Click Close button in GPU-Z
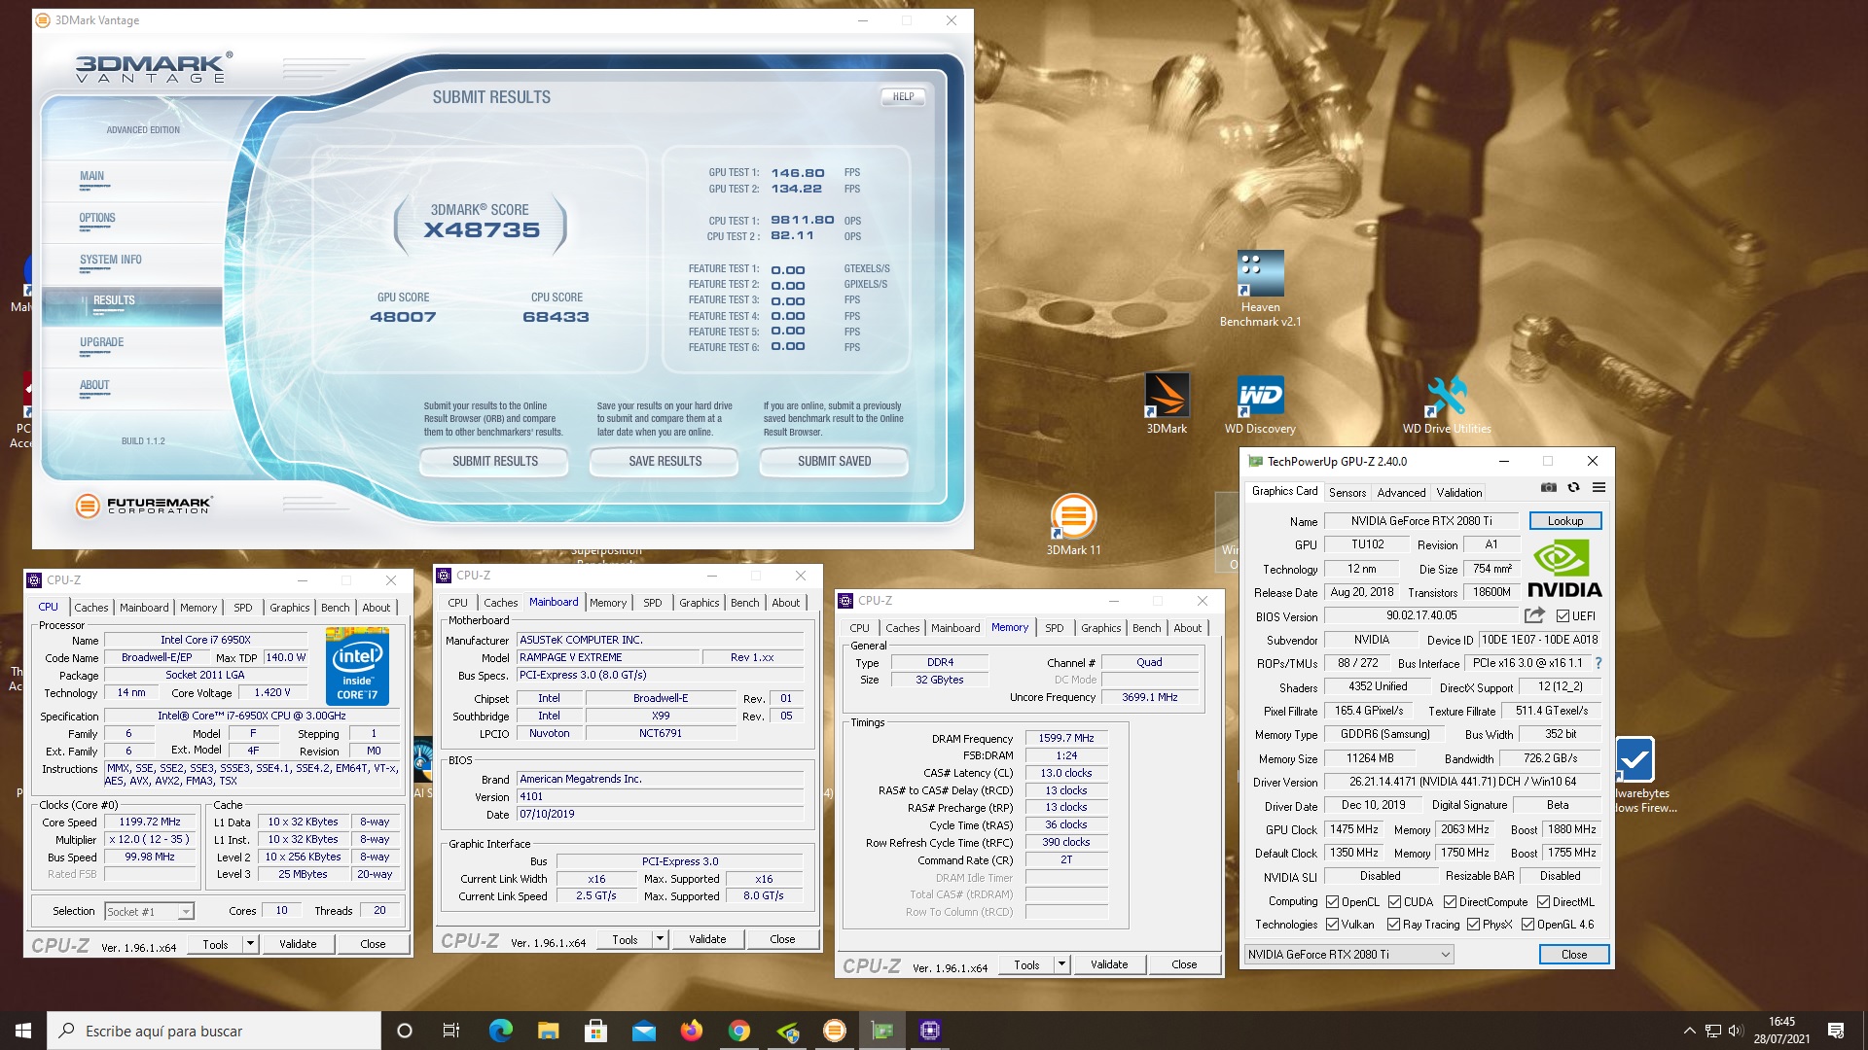 point(1574,955)
